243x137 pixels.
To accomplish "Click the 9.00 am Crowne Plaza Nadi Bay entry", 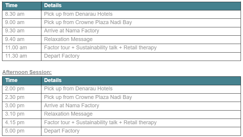I will click(88, 22).
